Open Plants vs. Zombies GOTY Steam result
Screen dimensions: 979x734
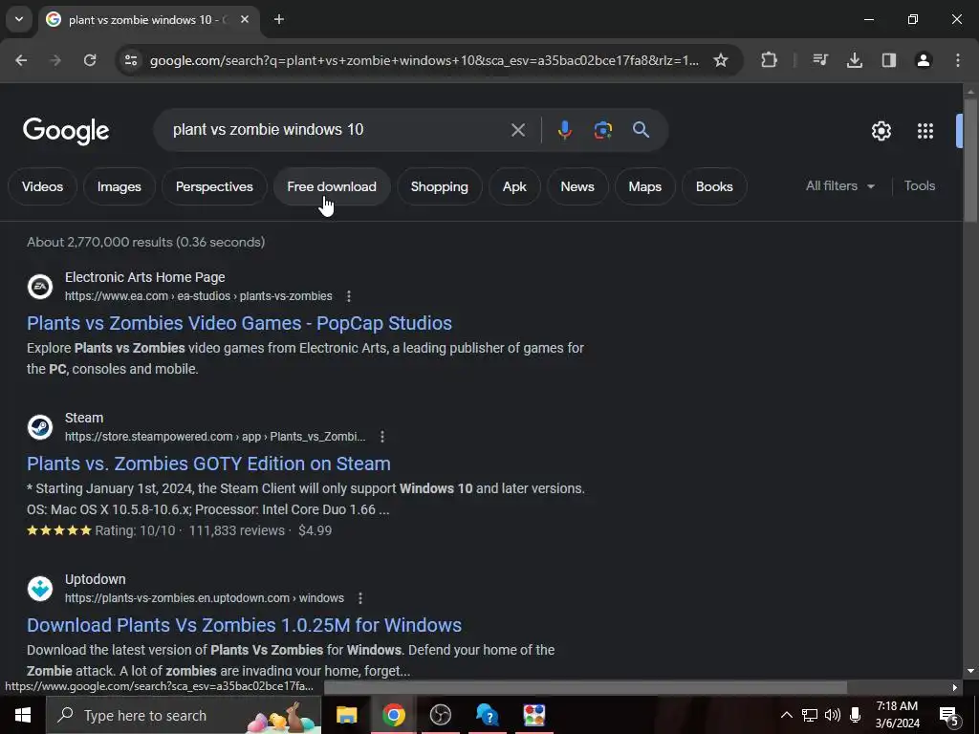pos(208,464)
